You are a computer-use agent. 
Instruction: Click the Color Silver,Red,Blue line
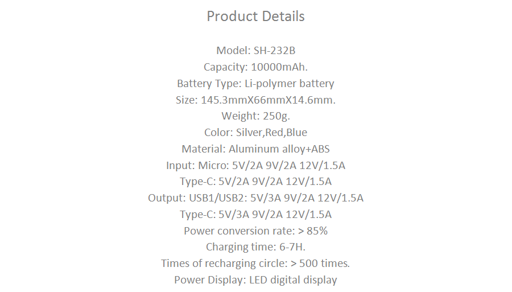[x=255, y=133]
